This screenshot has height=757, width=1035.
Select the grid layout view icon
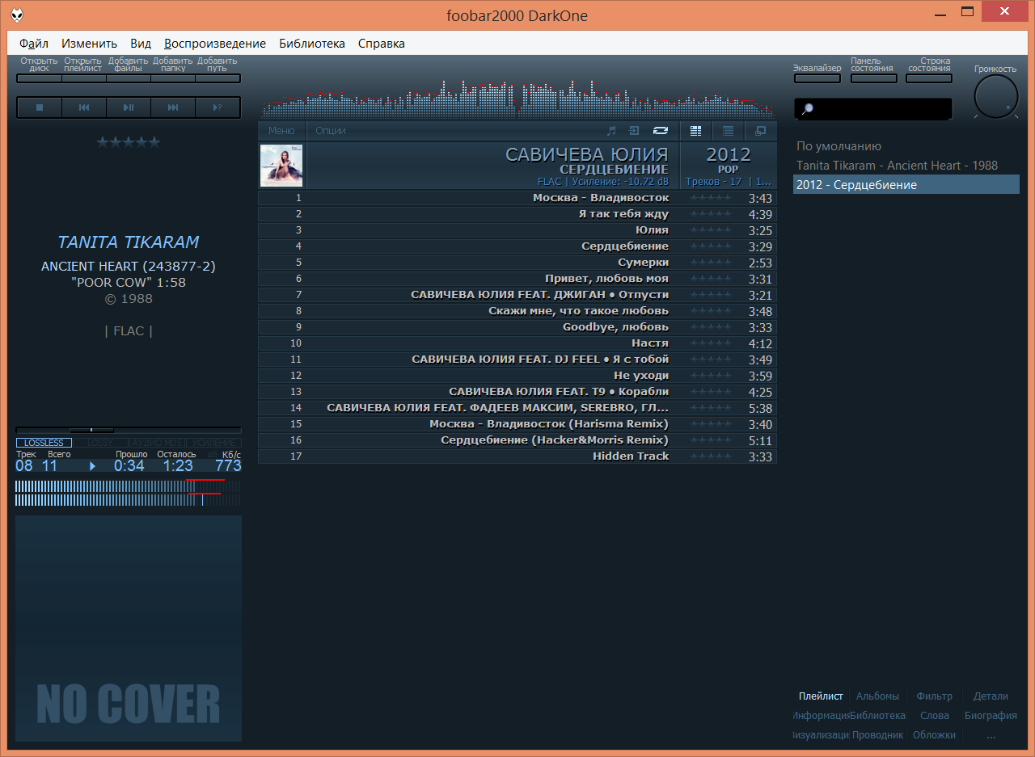(x=695, y=131)
